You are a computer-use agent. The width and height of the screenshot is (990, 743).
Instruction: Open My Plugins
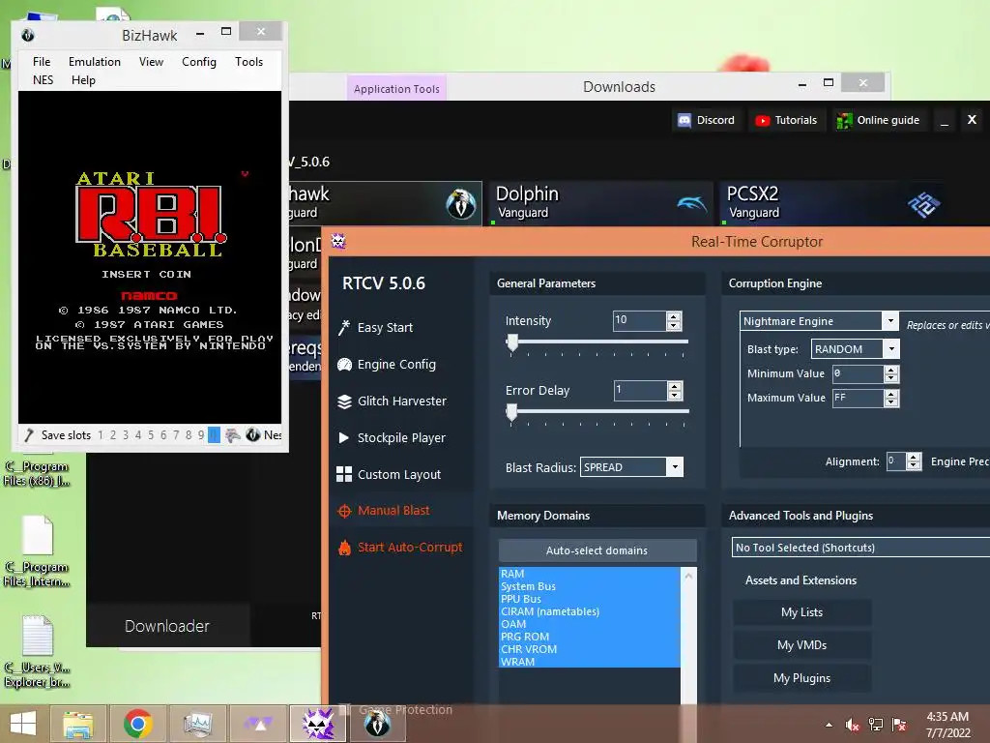[801, 677]
